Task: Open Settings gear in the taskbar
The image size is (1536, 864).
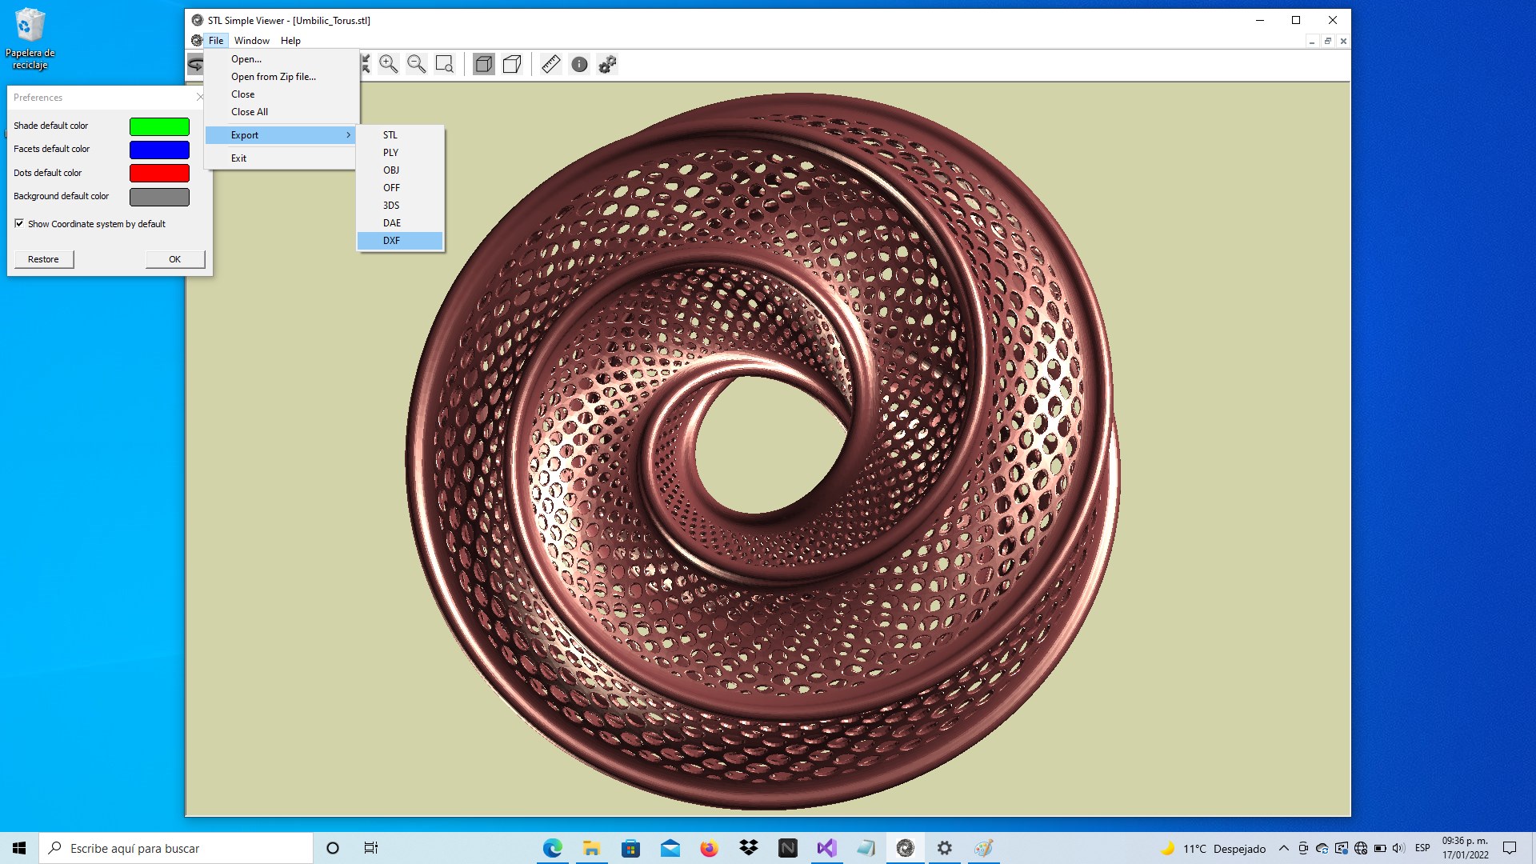Action: point(945,848)
